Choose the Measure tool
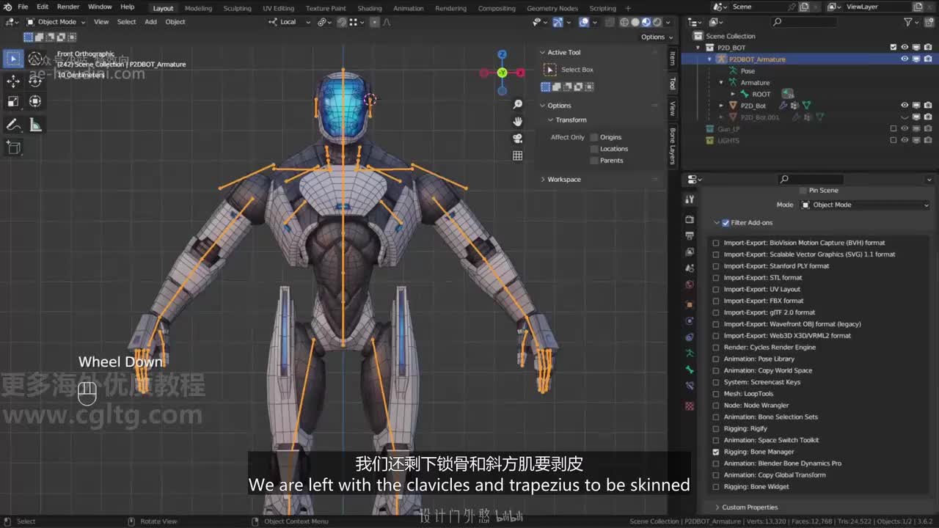 (35, 125)
